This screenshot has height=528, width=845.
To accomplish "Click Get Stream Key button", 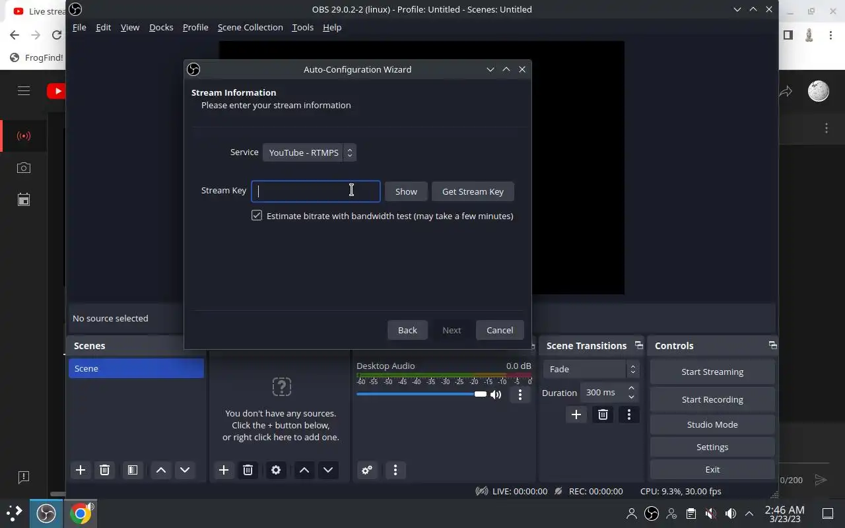I will (473, 191).
